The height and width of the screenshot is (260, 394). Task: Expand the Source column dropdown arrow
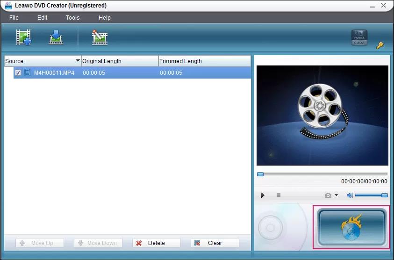coord(78,61)
